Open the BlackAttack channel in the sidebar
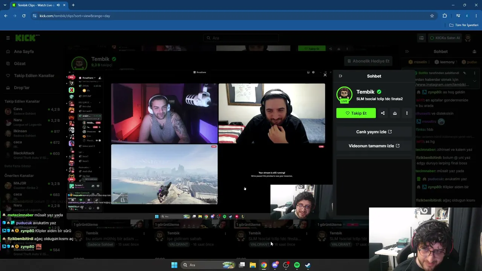This screenshot has width=482, height=271. pos(32,155)
